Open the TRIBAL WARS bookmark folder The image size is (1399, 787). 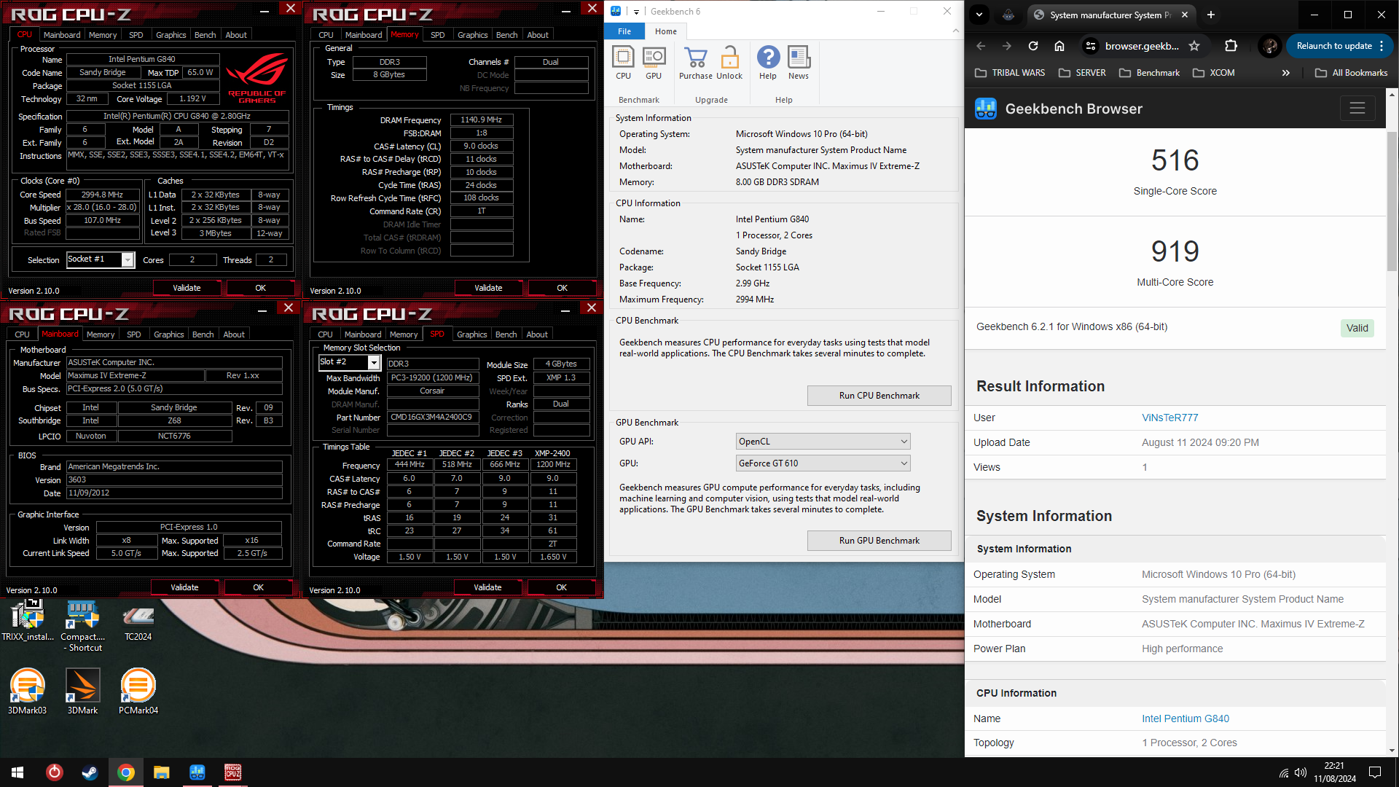[x=1010, y=73]
